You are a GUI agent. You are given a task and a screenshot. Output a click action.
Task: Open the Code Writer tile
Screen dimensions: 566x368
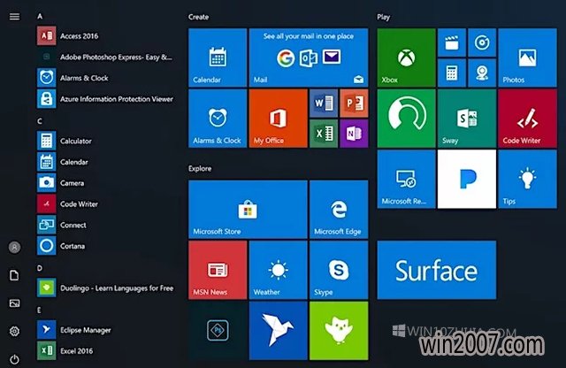[528, 119]
